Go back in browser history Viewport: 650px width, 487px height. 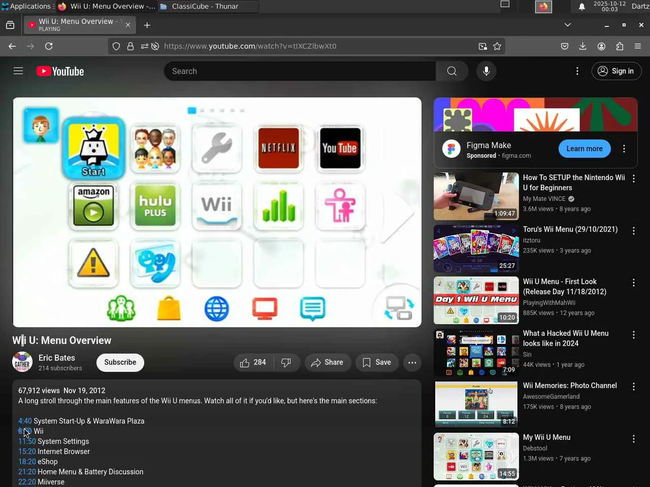pyautogui.click(x=12, y=46)
